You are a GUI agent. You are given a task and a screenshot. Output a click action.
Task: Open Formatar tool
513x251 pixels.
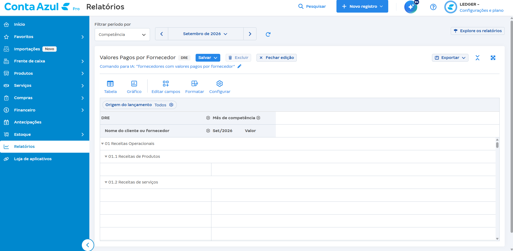[195, 87]
